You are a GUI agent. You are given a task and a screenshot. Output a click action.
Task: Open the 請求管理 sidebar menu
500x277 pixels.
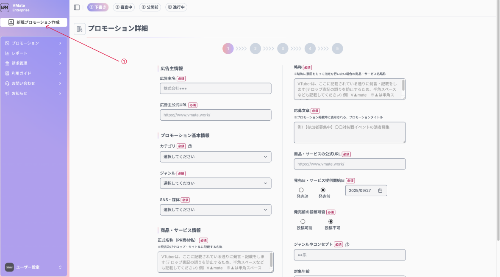click(x=33, y=63)
